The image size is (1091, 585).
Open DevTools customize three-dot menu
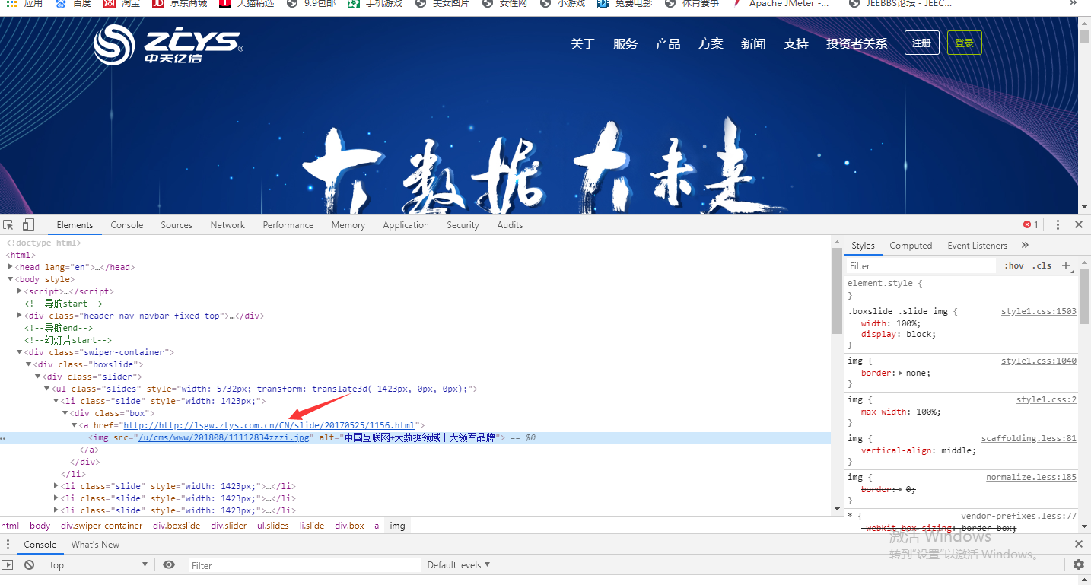pyautogui.click(x=1058, y=225)
